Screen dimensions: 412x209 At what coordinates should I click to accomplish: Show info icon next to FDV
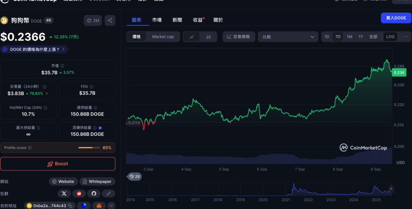91,87
